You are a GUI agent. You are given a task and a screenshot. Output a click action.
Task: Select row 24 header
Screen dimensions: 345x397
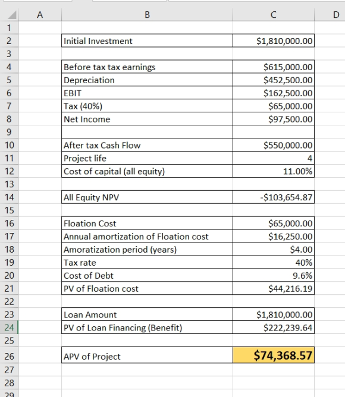point(9,327)
